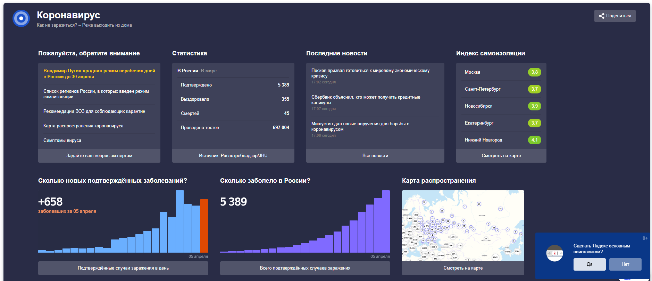Click Всего подтверждённых случаев заражения button
This screenshot has height=281, width=652.
[305, 268]
